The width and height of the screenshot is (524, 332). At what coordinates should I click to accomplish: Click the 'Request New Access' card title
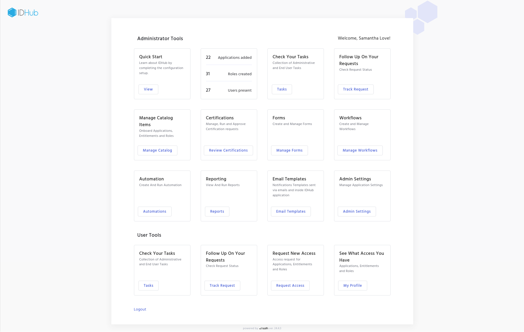[294, 253]
